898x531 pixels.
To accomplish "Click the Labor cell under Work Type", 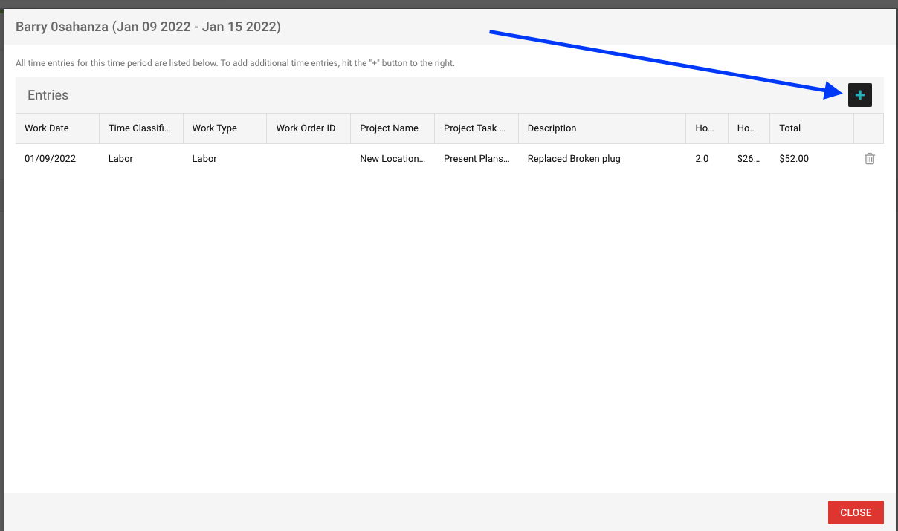I will (x=204, y=159).
